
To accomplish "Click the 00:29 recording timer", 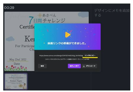I will tap(9, 8).
